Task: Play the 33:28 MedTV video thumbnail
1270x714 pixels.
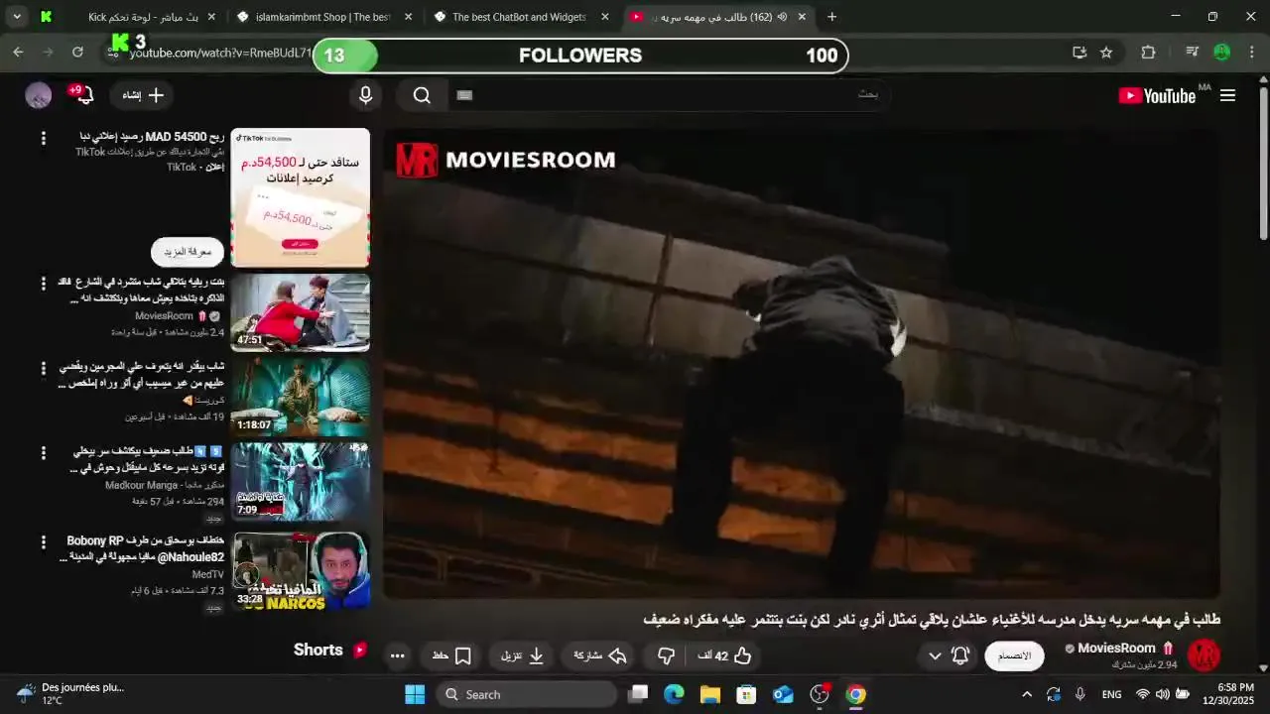Action: [301, 570]
